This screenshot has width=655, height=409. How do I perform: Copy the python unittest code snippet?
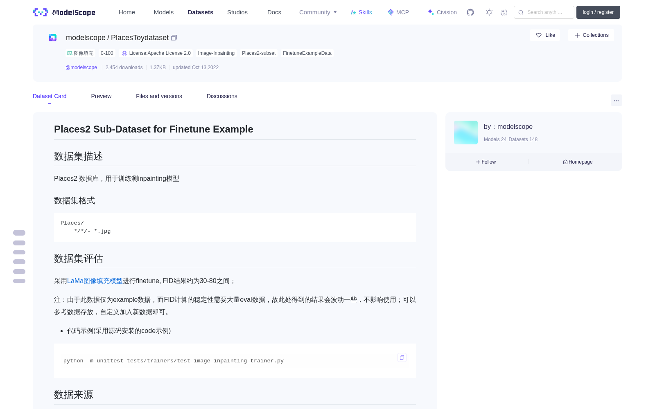(x=402, y=357)
